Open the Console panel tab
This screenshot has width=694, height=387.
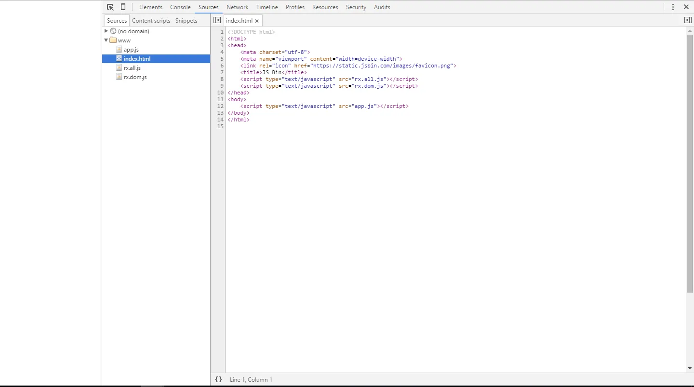180,7
